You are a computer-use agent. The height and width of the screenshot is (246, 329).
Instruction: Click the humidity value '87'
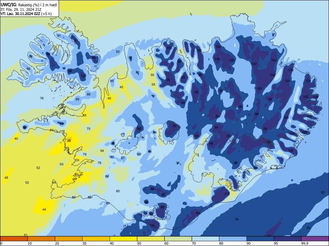coord(123,158)
